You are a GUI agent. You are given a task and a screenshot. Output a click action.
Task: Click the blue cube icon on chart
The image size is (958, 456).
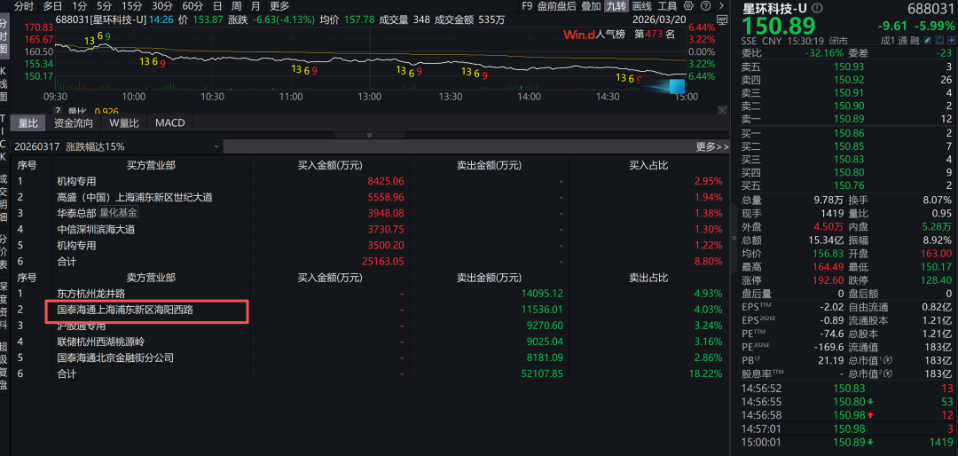tap(677, 87)
